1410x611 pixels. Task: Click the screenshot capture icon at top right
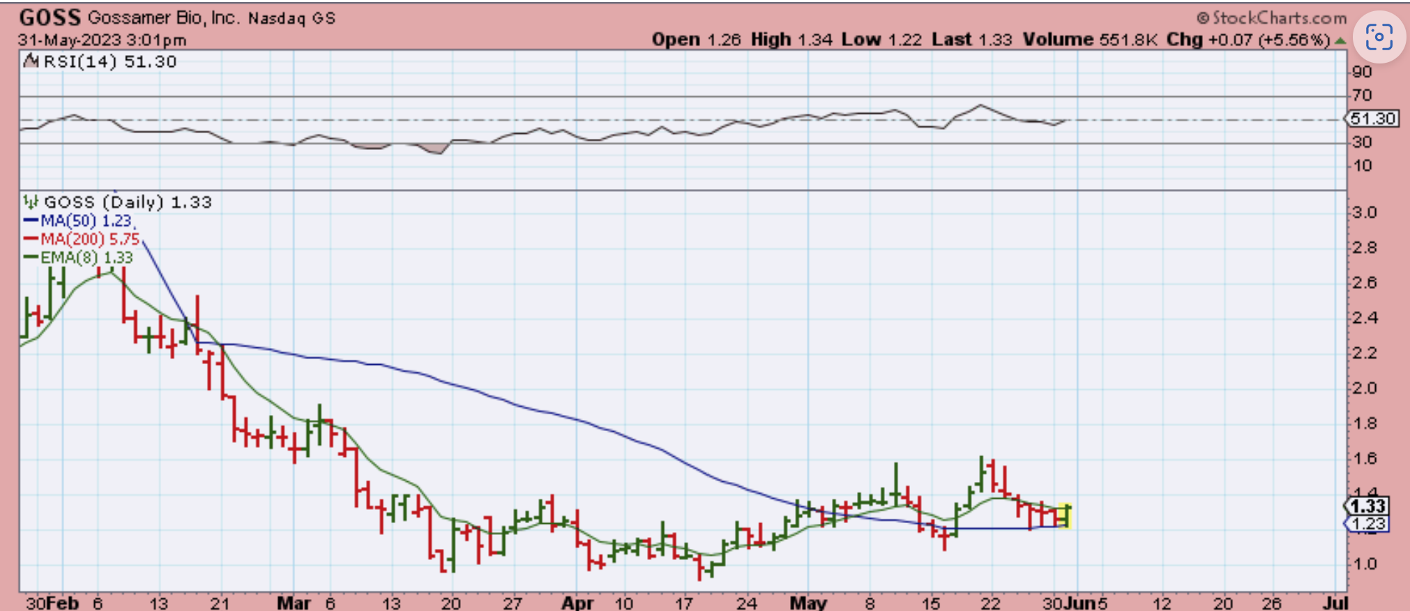tap(1379, 37)
